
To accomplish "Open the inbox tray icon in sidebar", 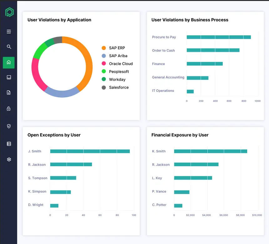I will point(9,77).
